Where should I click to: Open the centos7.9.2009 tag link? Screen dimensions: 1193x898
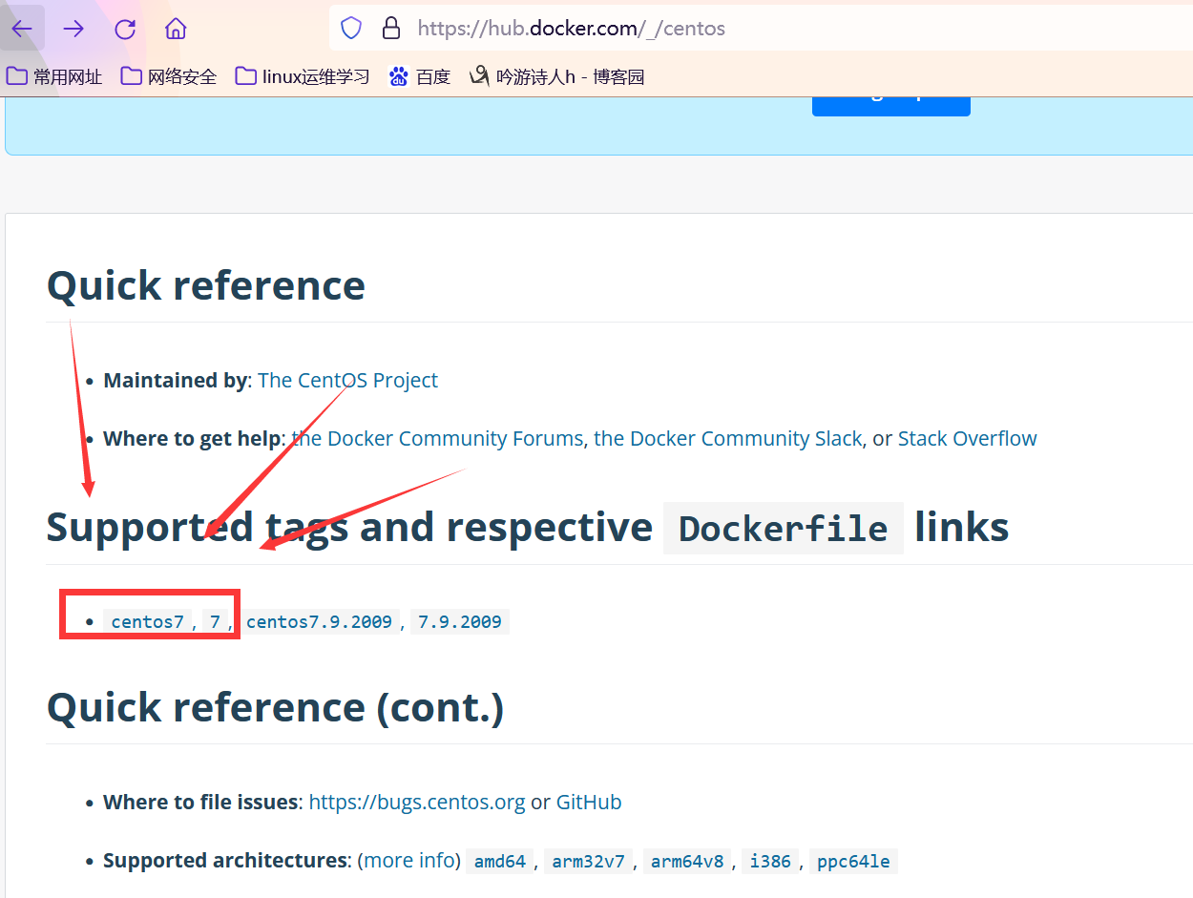(x=319, y=621)
